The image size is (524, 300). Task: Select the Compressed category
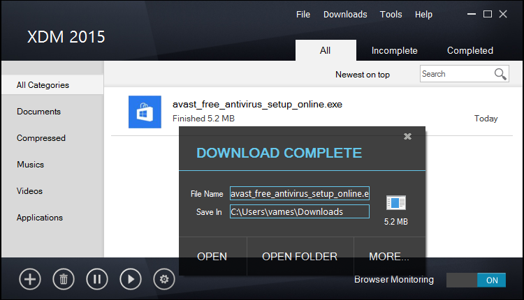pos(41,138)
